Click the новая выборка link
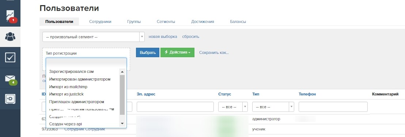The height and width of the screenshot is (137, 405). click(x=163, y=36)
